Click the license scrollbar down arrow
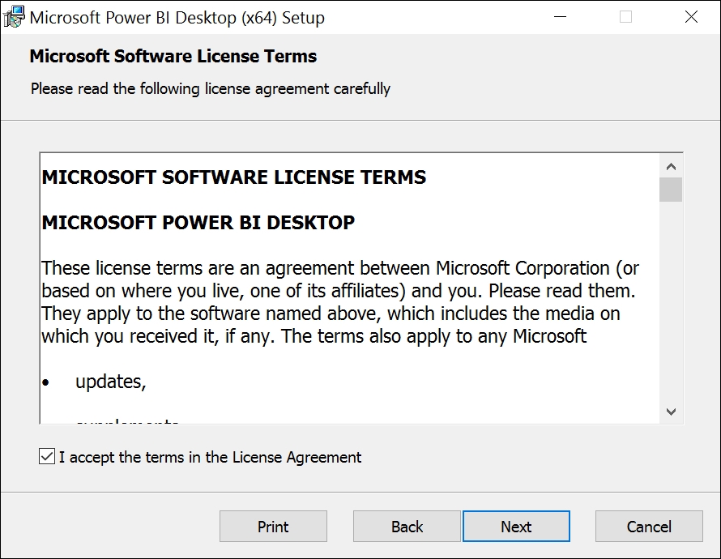 click(671, 412)
